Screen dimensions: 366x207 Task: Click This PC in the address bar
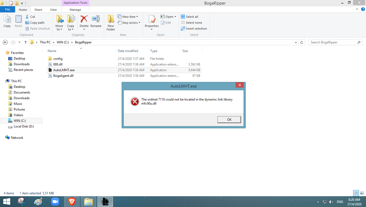coord(45,42)
